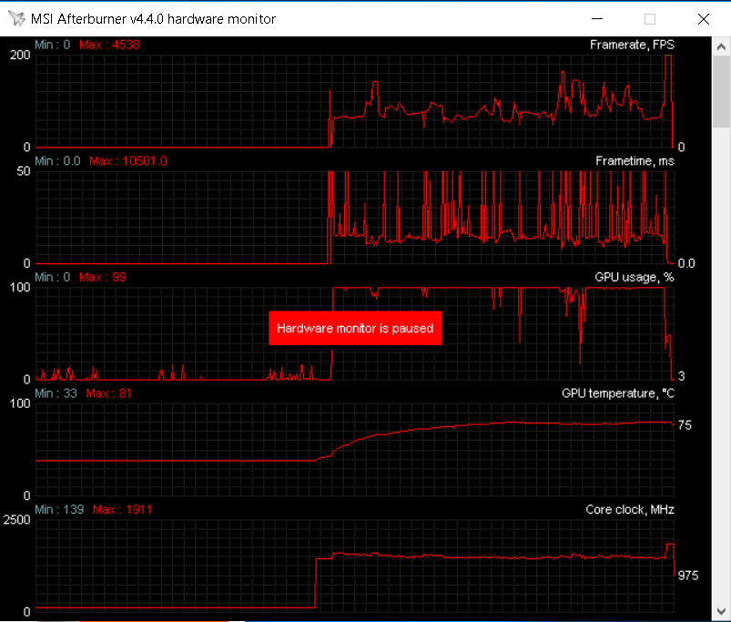
Task: Click the '2500' core clock axis label
Action: (16, 519)
